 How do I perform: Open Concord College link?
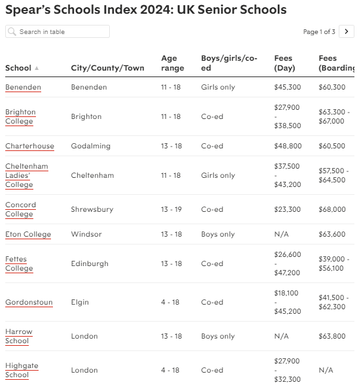[21, 209]
